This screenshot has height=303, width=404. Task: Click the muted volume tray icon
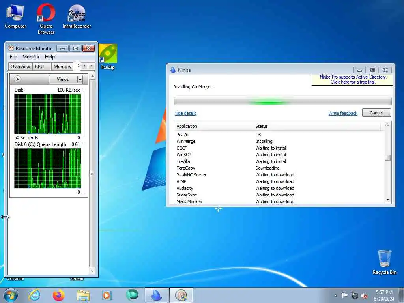(x=364, y=296)
